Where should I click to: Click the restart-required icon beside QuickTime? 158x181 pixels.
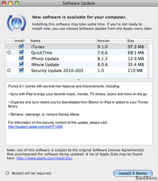point(9,53)
